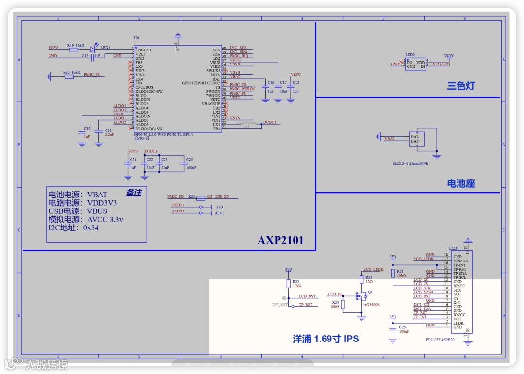
Task: Click the LCD_LEDK label above R23
Action: click(x=374, y=269)
